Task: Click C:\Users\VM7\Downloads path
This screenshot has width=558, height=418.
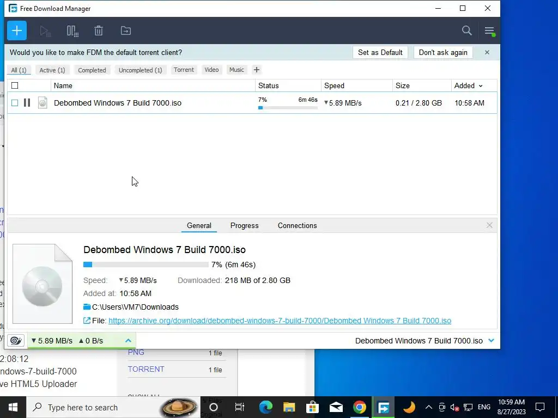Action: click(x=135, y=307)
